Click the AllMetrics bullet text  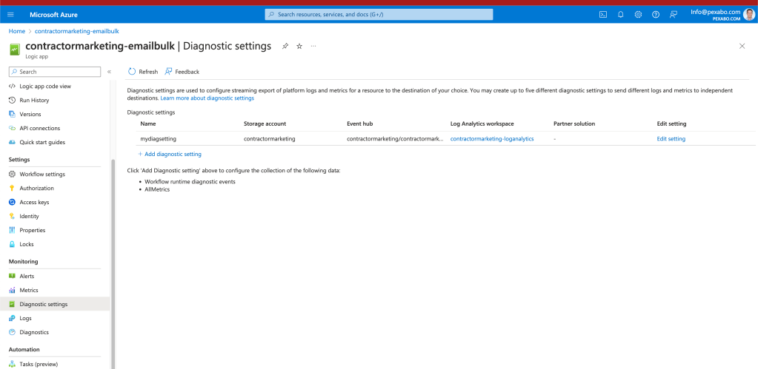157,189
